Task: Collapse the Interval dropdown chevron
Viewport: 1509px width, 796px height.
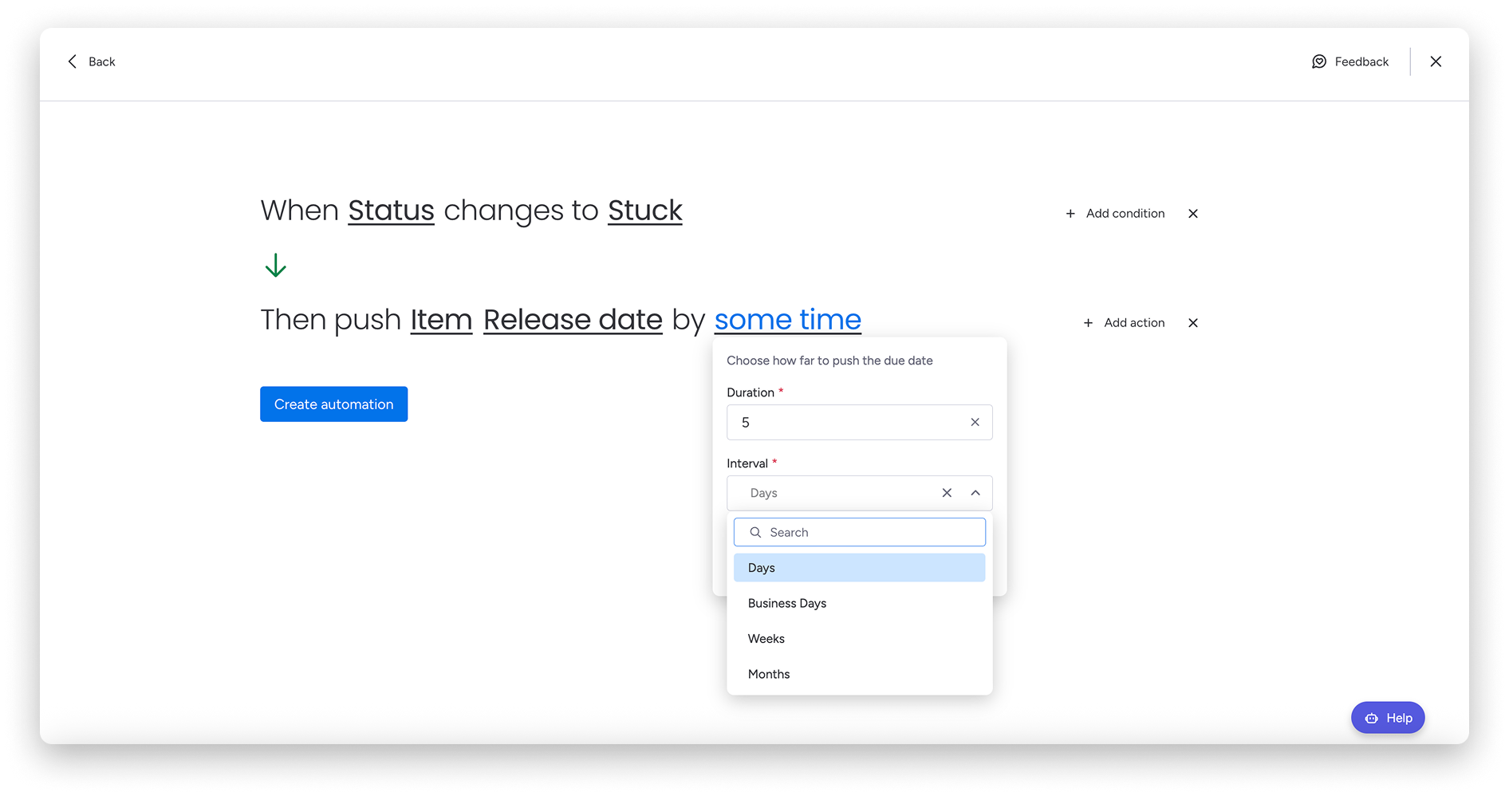Action: [975, 493]
